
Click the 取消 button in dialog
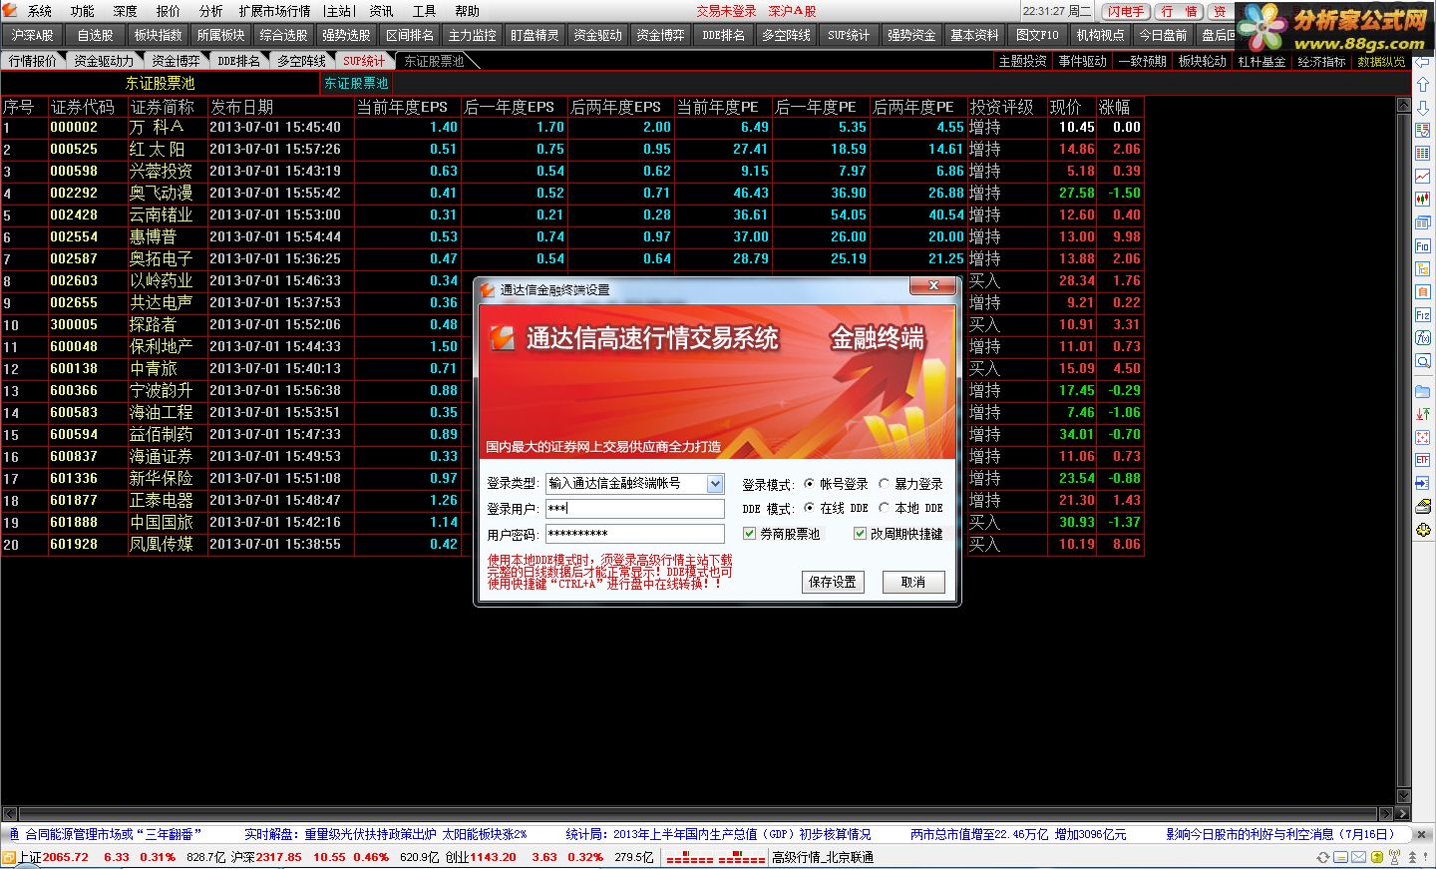(913, 582)
